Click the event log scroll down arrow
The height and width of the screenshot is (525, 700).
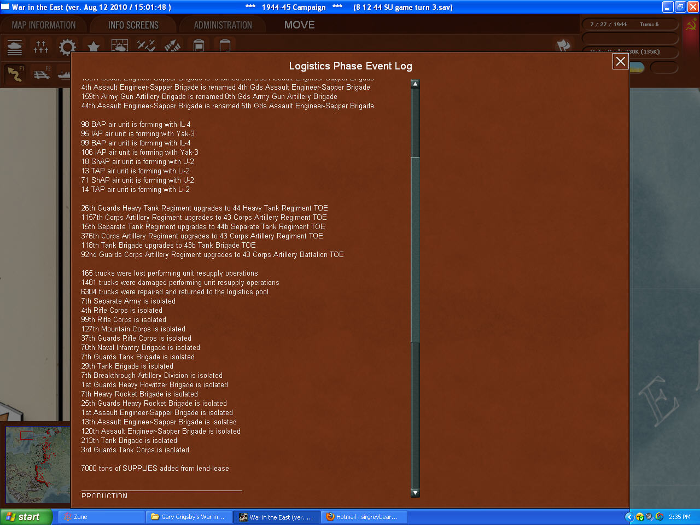[x=415, y=493]
